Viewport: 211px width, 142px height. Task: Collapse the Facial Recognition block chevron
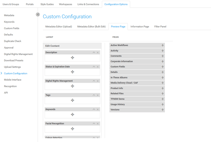point(94,124)
